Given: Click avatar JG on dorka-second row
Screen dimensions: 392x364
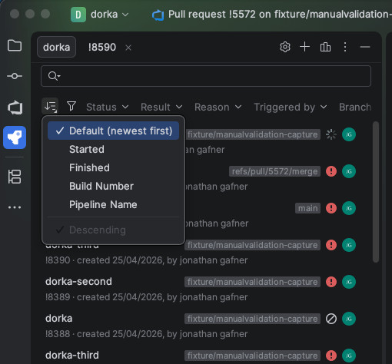Looking at the screenshot, I should (x=349, y=282).
